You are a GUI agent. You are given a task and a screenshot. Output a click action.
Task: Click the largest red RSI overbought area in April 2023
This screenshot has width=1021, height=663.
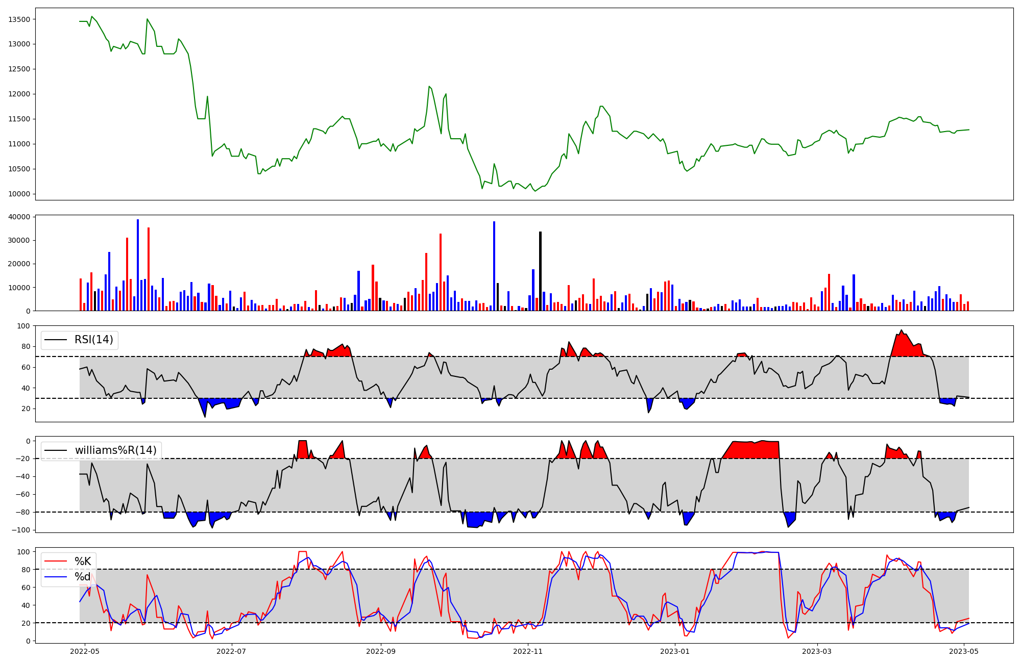pos(905,346)
